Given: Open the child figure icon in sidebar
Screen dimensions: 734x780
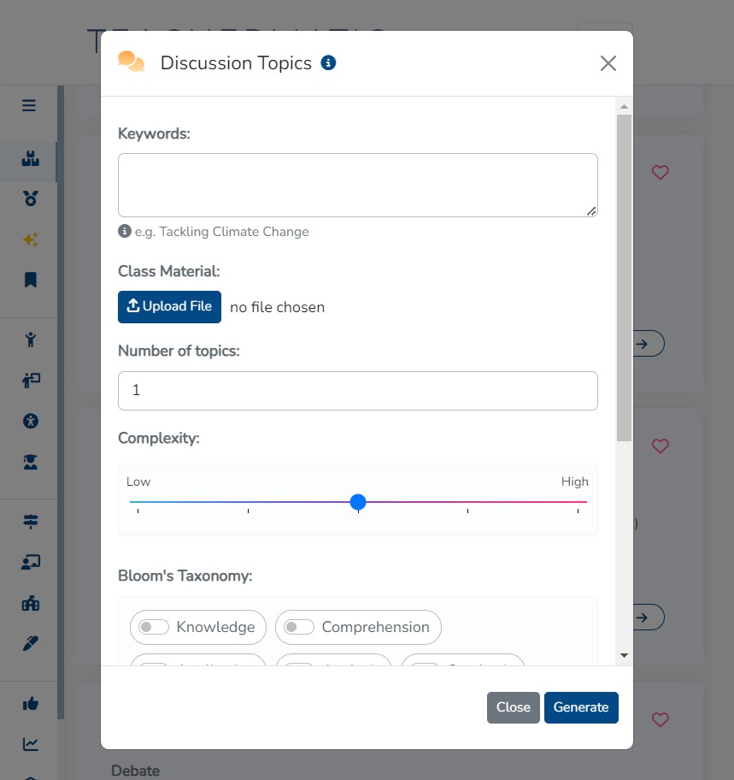Looking at the screenshot, I should coord(30,340).
